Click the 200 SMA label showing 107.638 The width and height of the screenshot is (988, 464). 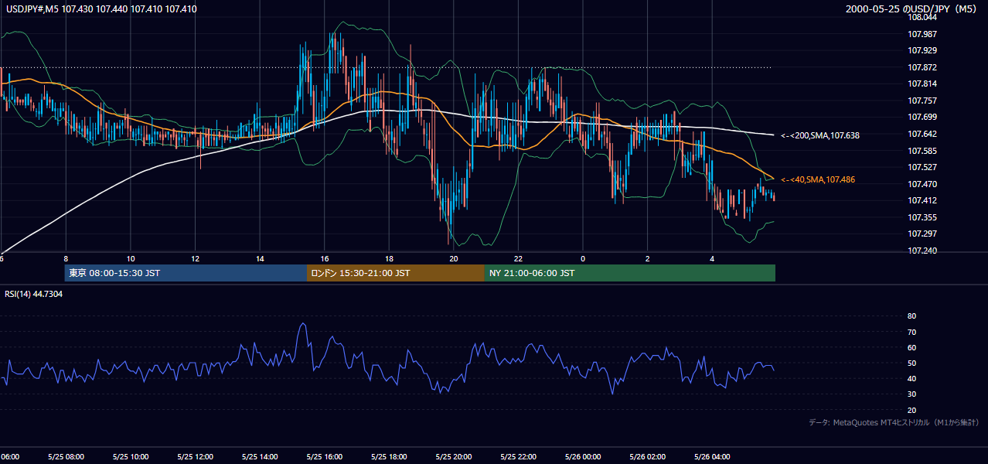point(819,135)
